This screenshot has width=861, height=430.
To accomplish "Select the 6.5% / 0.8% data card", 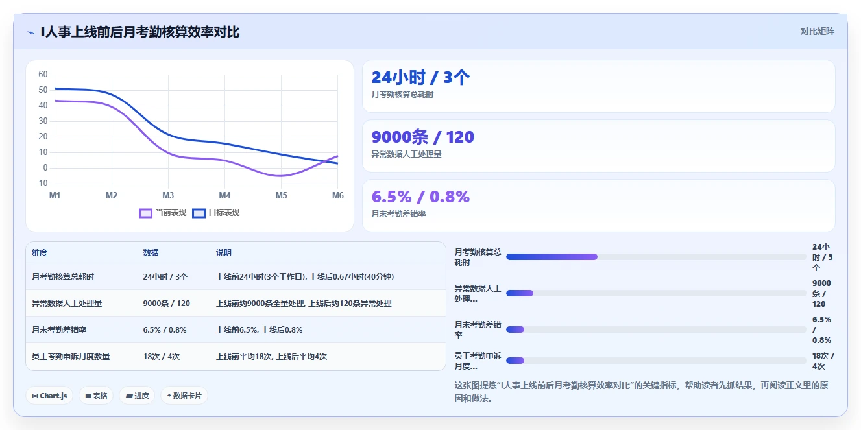I will pyautogui.click(x=598, y=206).
